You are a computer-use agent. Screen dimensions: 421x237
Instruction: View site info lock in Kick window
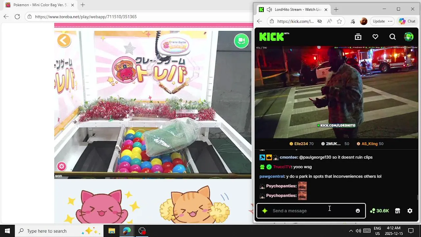pyautogui.click(x=272, y=21)
